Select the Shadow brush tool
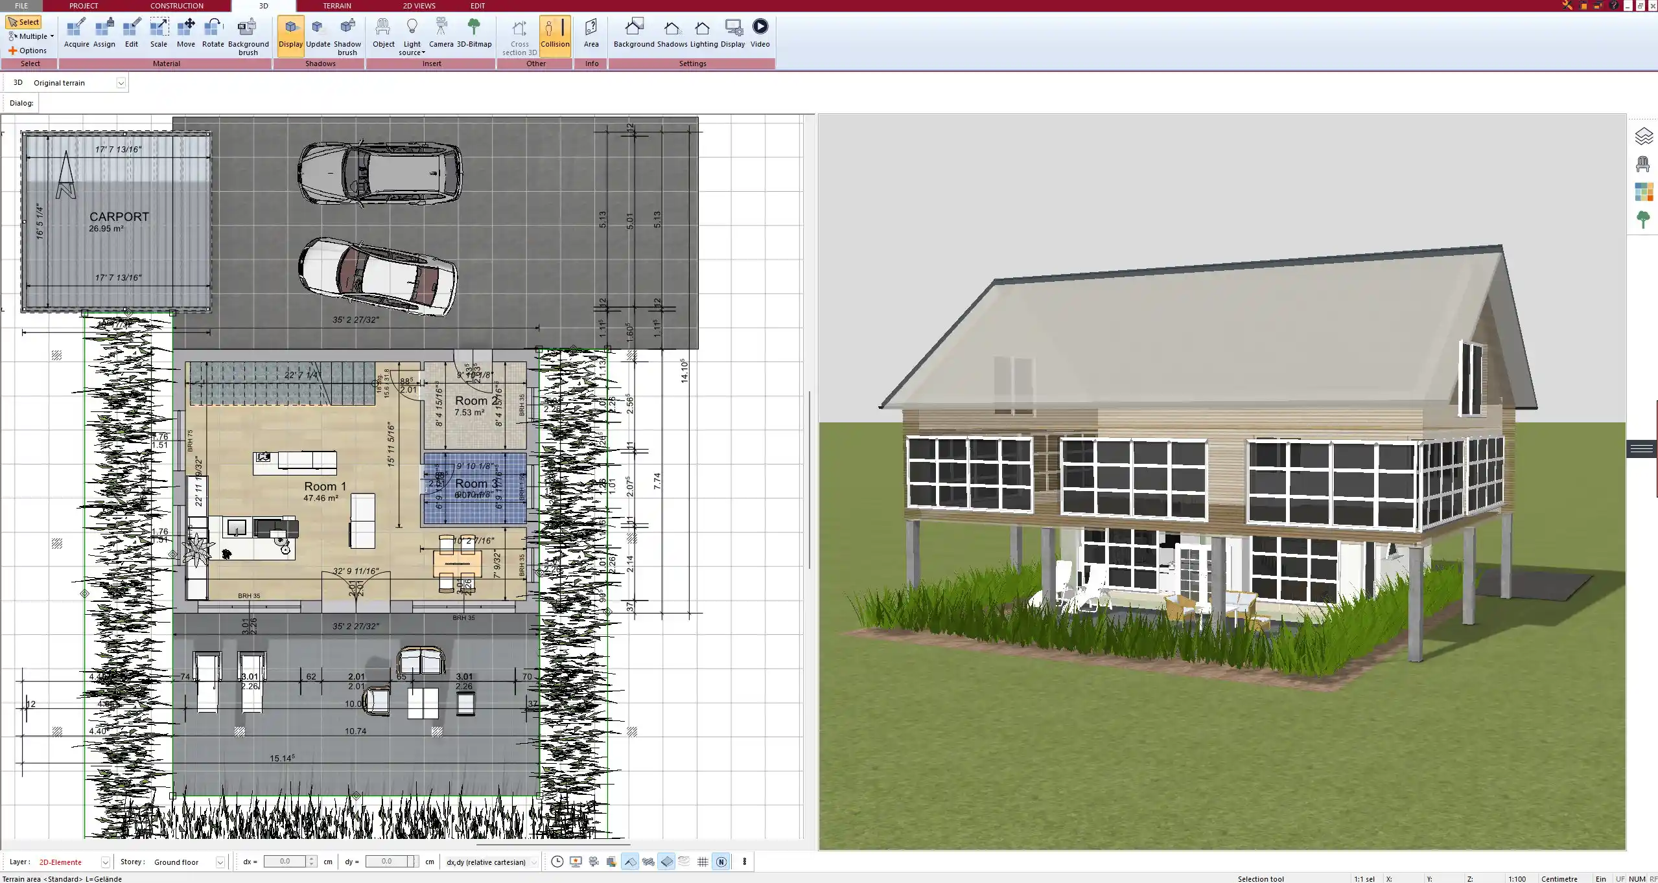The width and height of the screenshot is (1658, 883). point(347,36)
